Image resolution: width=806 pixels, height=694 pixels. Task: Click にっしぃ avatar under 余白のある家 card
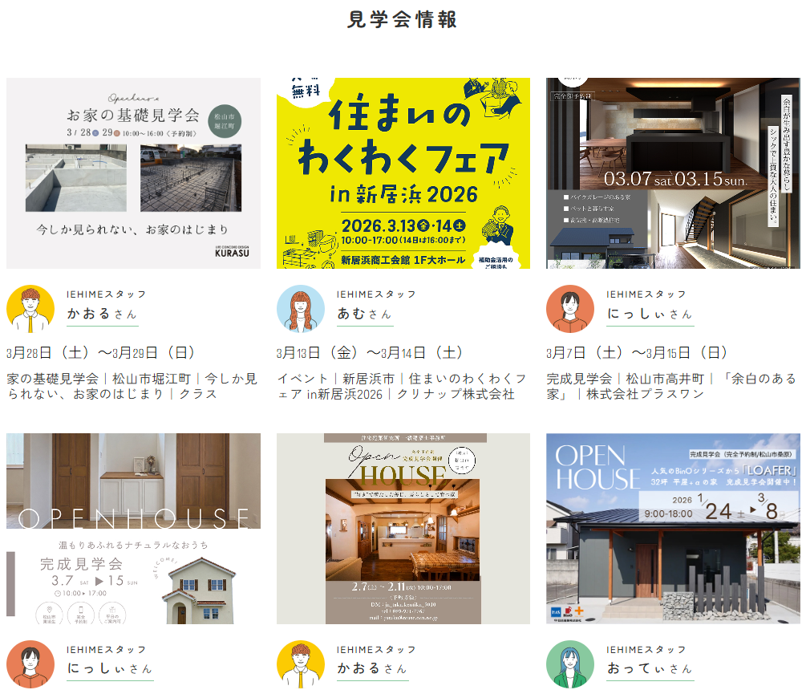point(570,308)
